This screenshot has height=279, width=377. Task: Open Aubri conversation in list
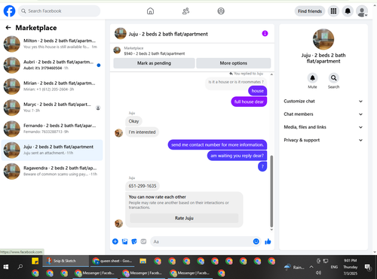(x=52, y=65)
